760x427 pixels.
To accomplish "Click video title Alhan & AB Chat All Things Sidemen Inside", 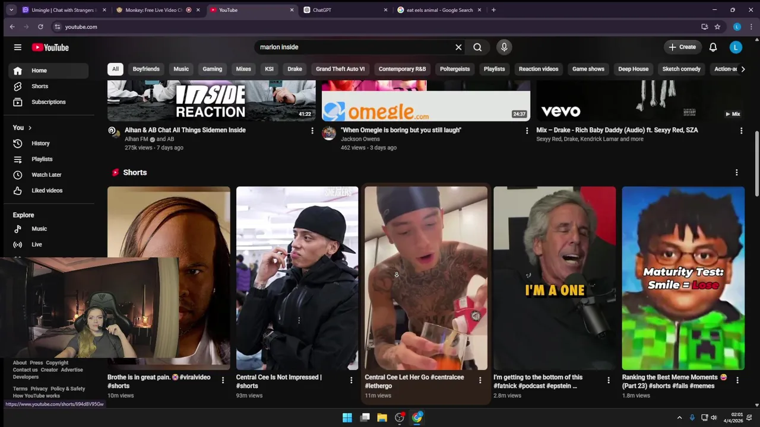I will (x=185, y=130).
